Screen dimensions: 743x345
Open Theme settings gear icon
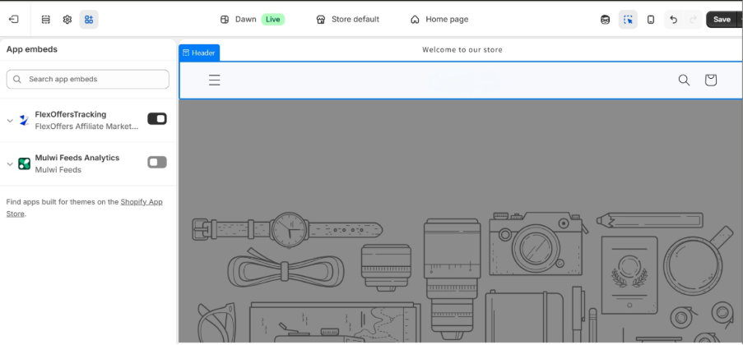[x=67, y=19]
